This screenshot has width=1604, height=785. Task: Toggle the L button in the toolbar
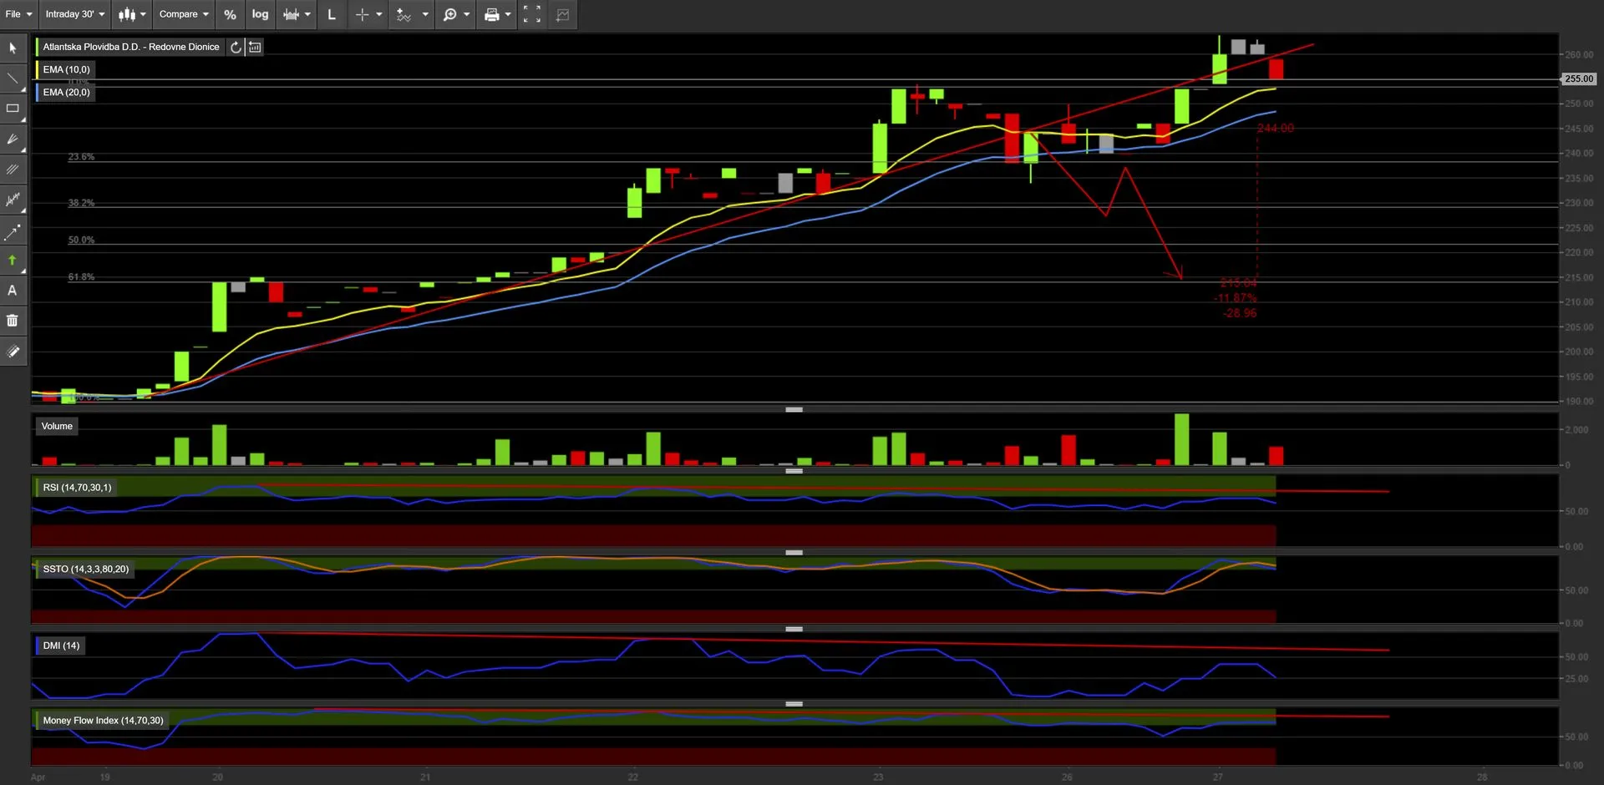332,14
